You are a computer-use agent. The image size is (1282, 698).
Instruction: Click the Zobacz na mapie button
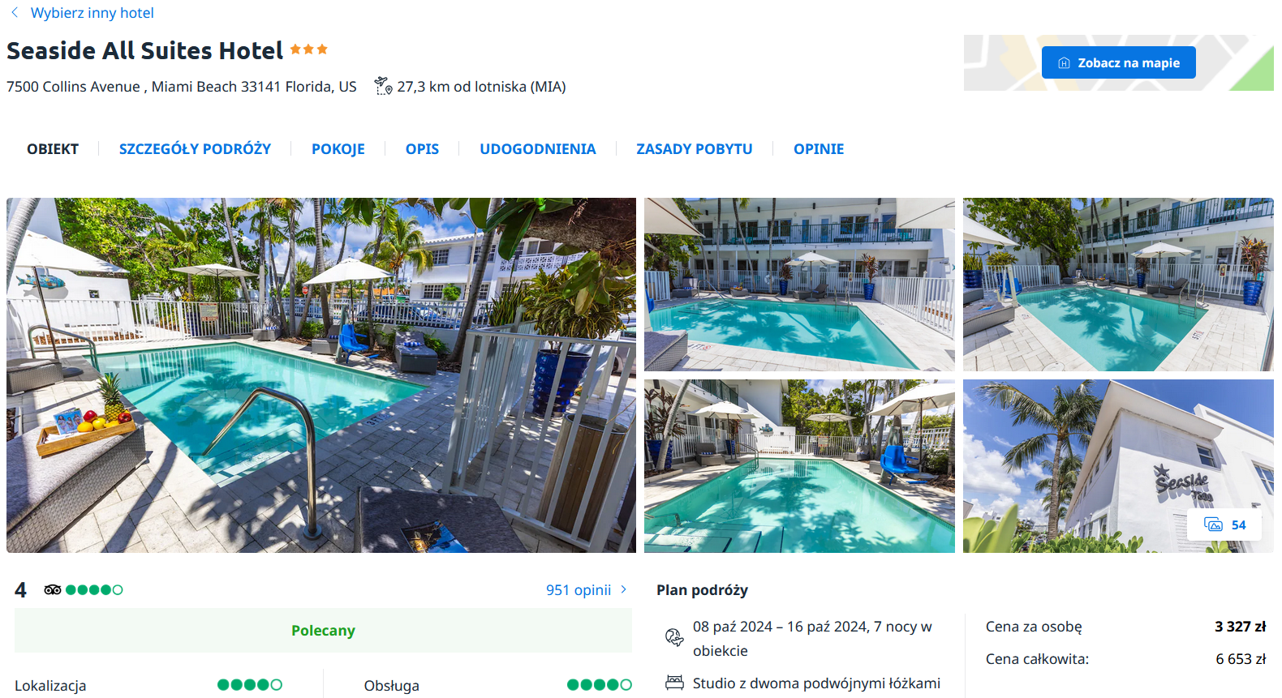tap(1118, 62)
